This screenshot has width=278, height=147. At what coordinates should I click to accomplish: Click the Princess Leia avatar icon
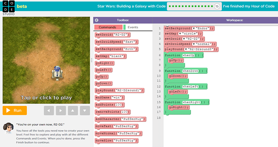point(8,128)
